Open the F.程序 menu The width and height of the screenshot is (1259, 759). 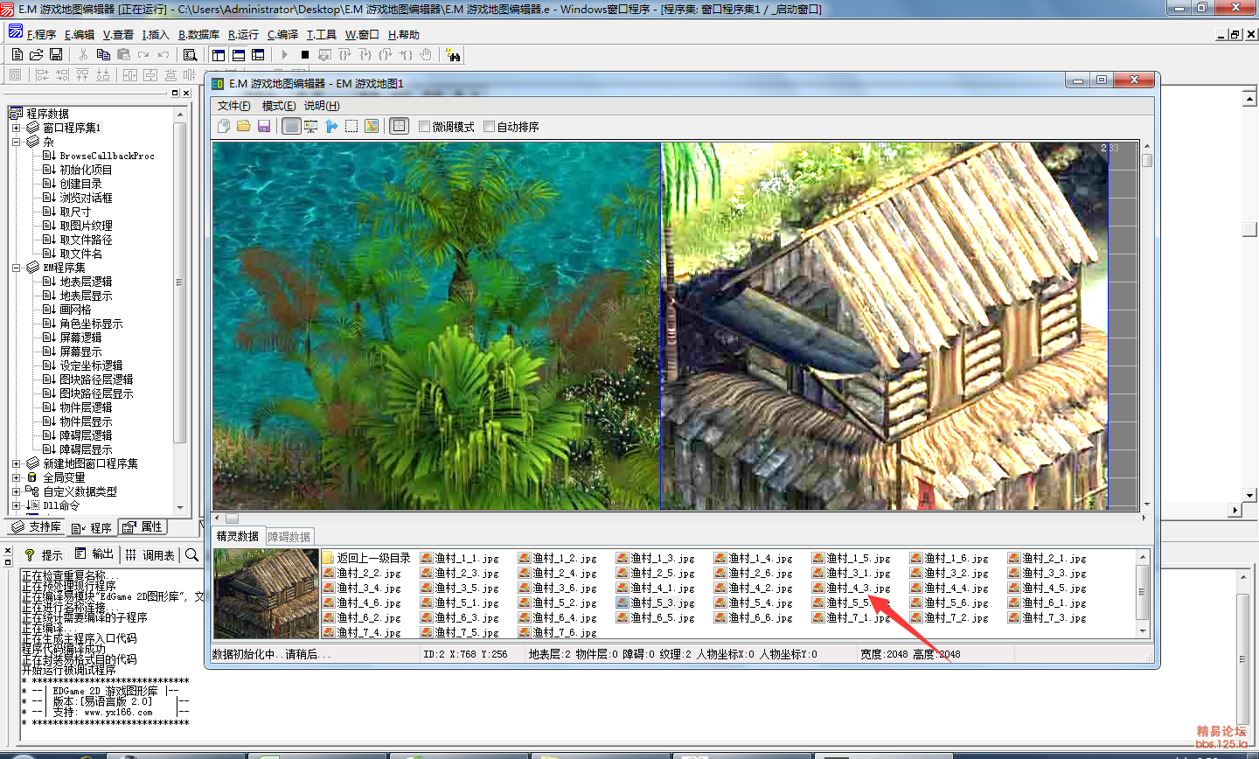41,35
